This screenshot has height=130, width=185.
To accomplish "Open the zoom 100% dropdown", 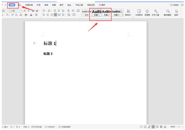I will click(173, 127).
